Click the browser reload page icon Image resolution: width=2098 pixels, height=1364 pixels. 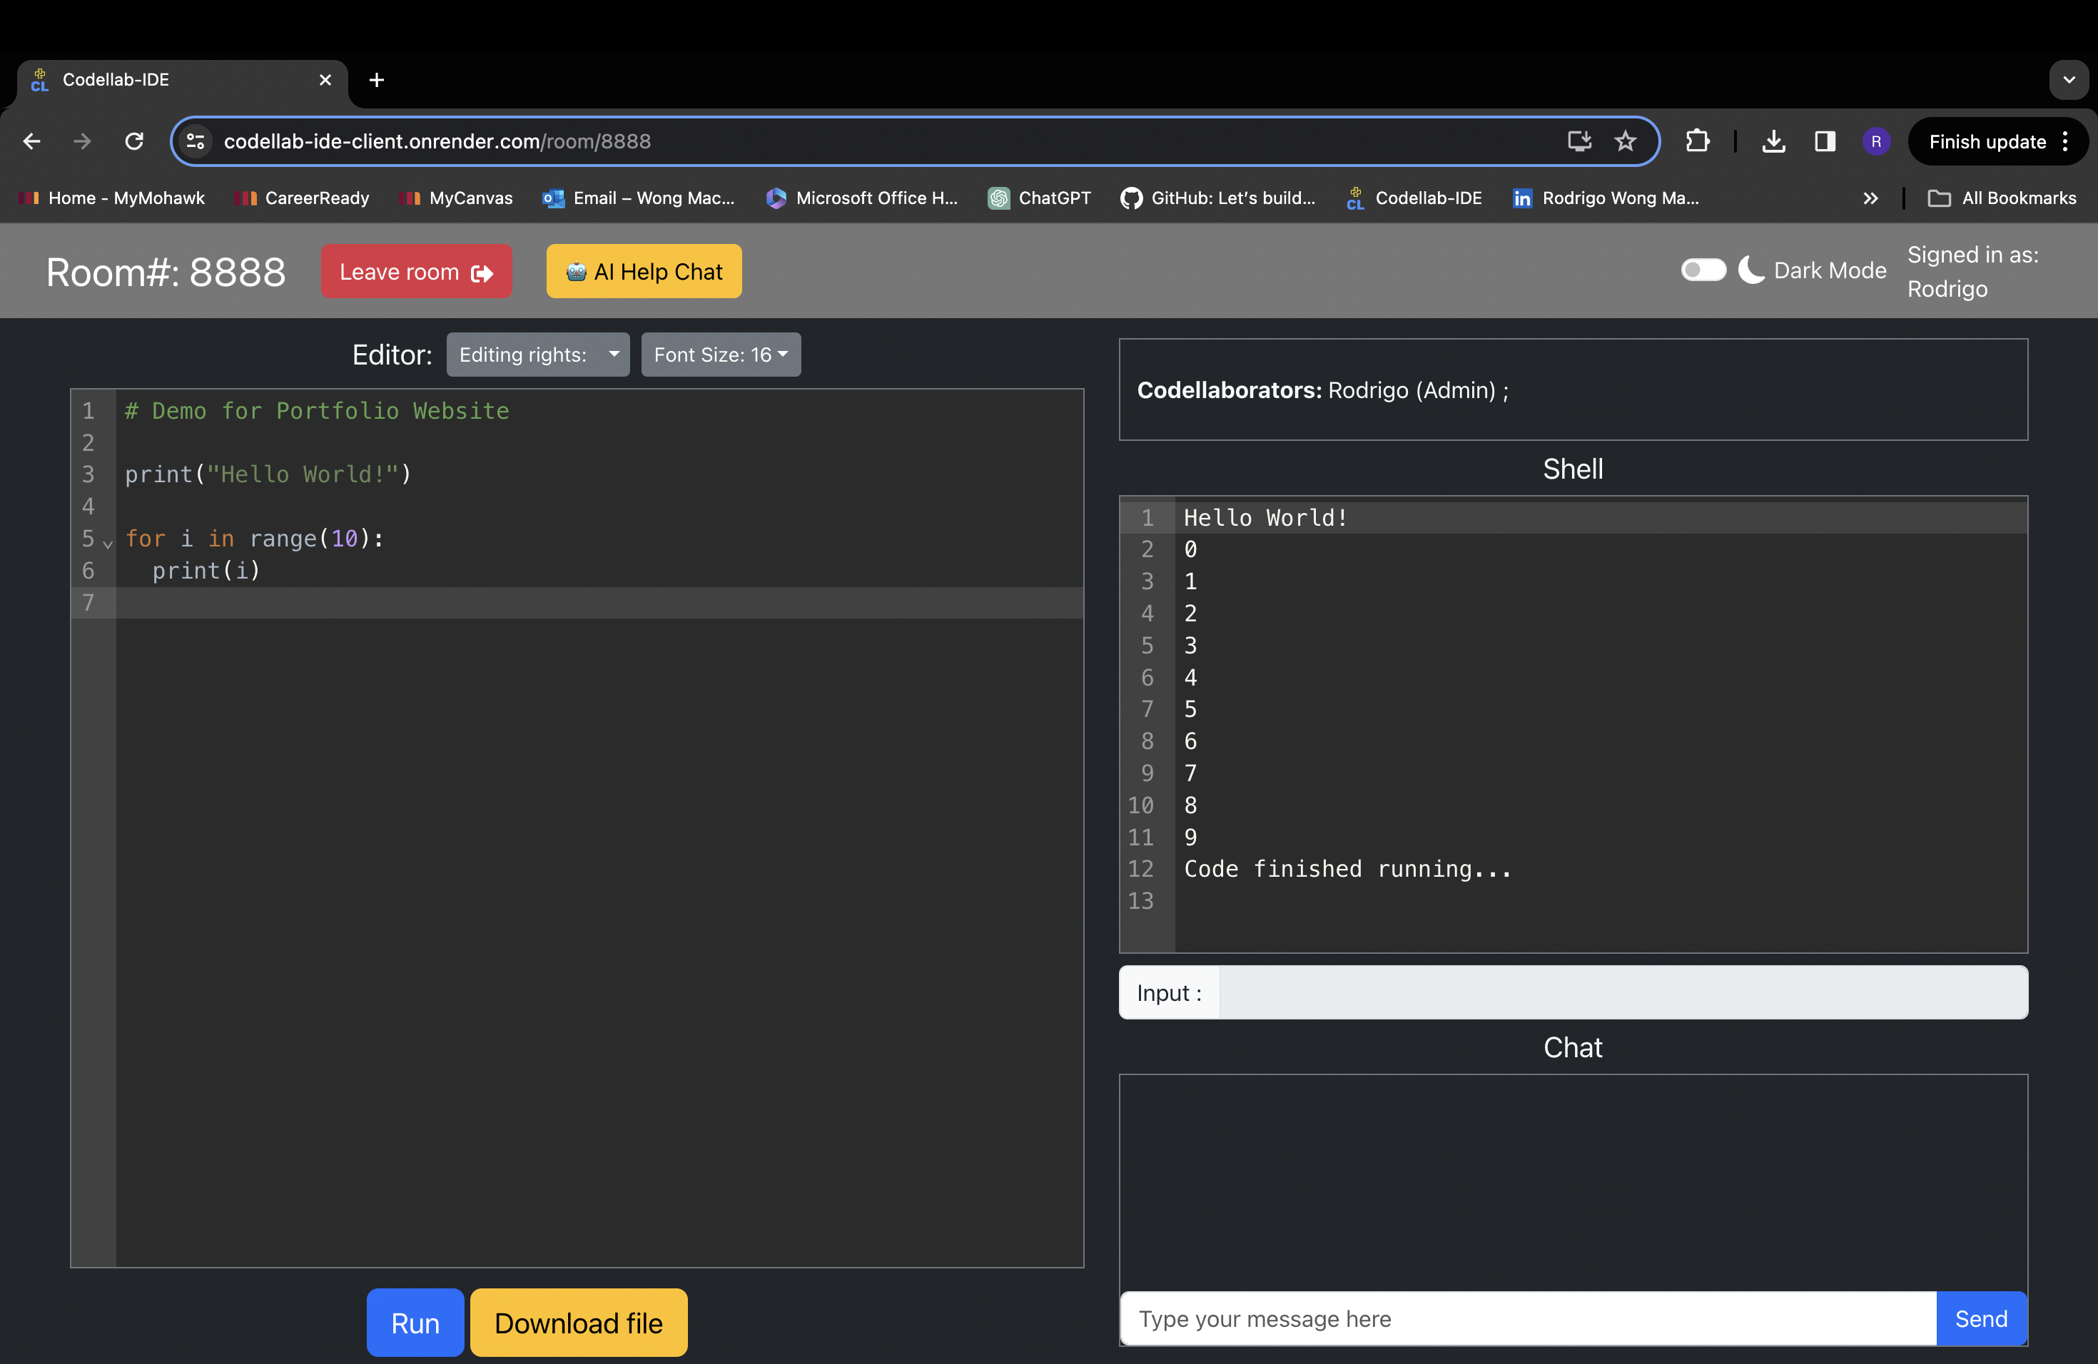point(134,141)
